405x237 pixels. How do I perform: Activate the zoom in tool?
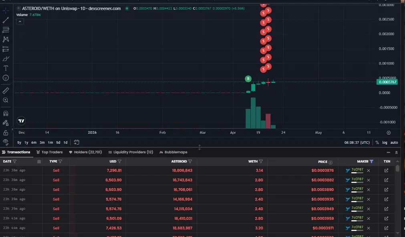(x=6, y=100)
